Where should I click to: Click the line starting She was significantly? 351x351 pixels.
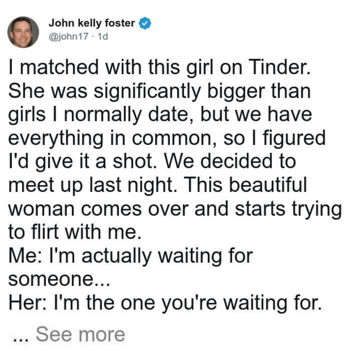click(159, 92)
